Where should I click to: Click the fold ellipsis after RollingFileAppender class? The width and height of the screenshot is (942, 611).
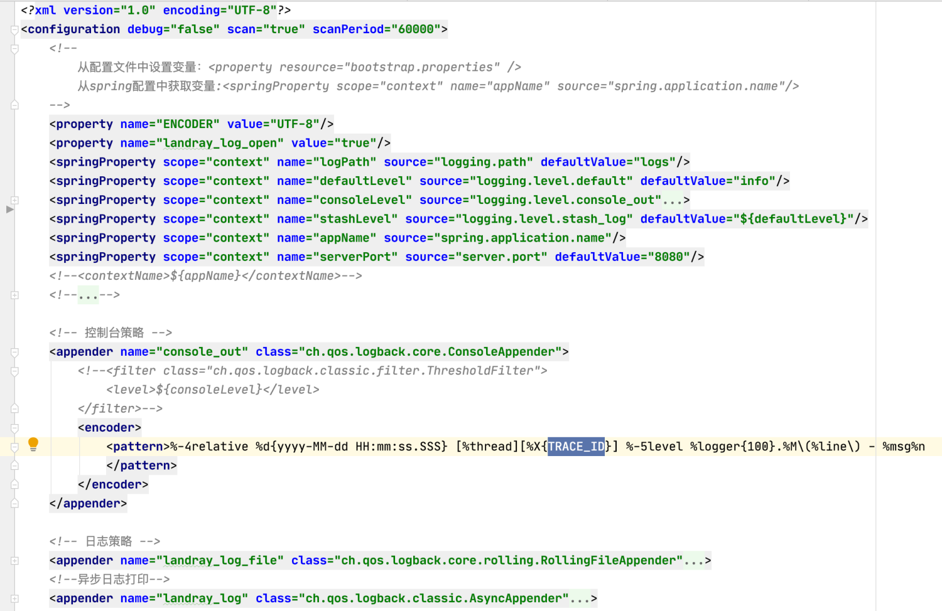coord(694,560)
